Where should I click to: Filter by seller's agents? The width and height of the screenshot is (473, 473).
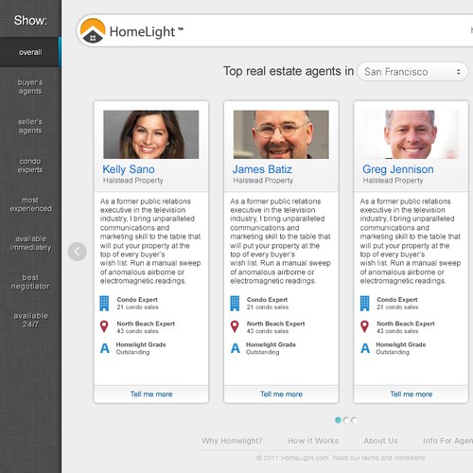pyautogui.click(x=30, y=126)
